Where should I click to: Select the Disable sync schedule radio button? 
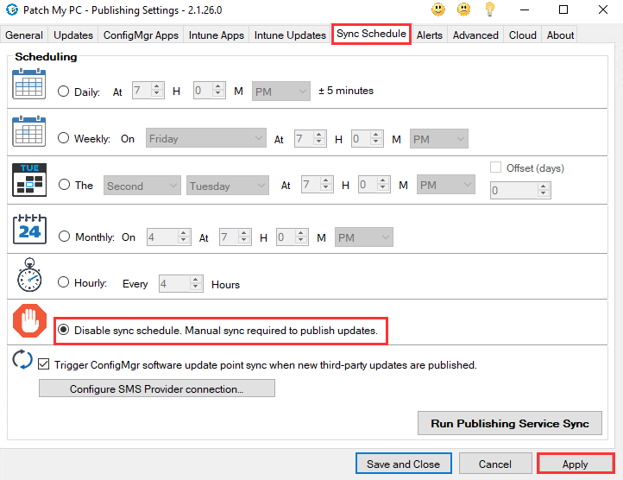point(63,330)
